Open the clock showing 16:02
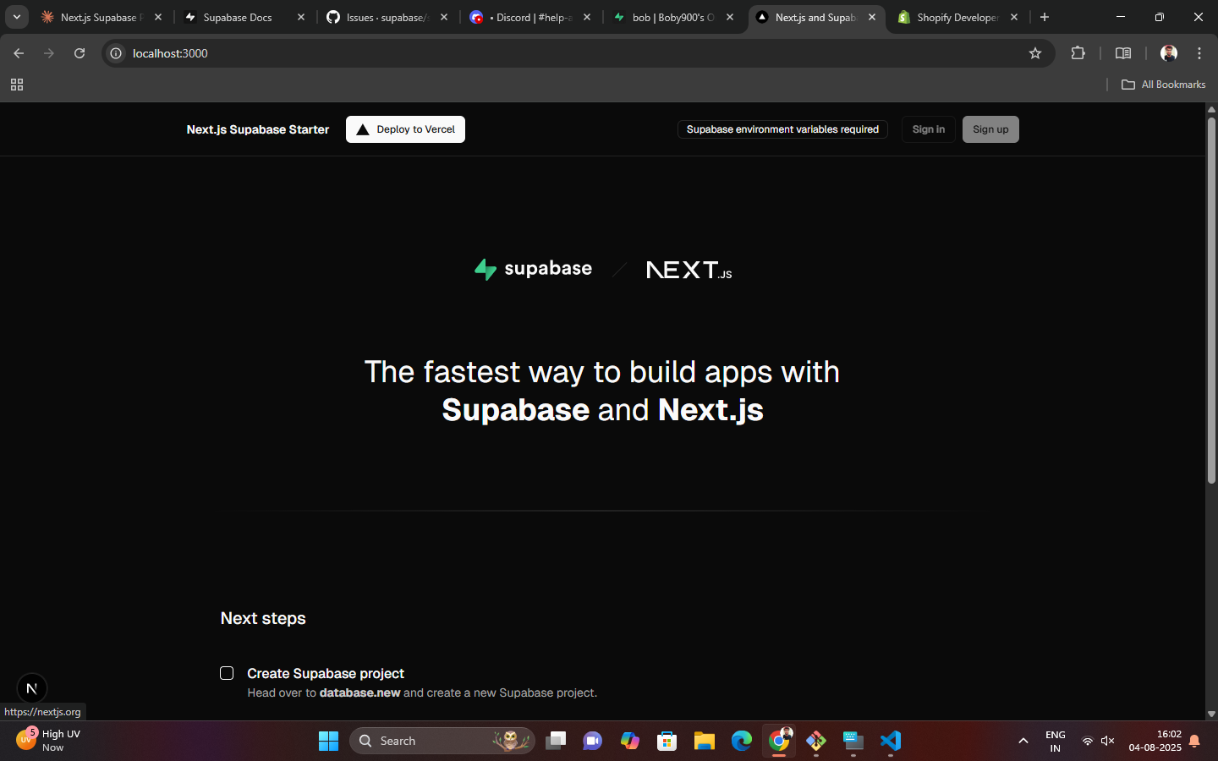This screenshot has width=1218, height=761. [1155, 742]
